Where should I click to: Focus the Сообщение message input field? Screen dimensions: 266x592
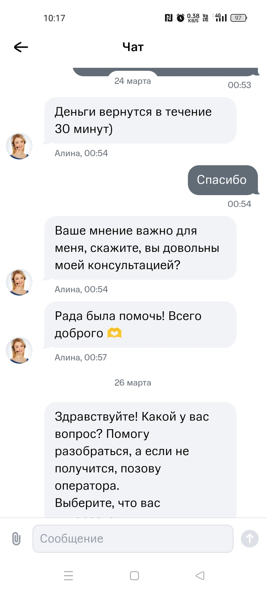pyautogui.click(x=133, y=539)
